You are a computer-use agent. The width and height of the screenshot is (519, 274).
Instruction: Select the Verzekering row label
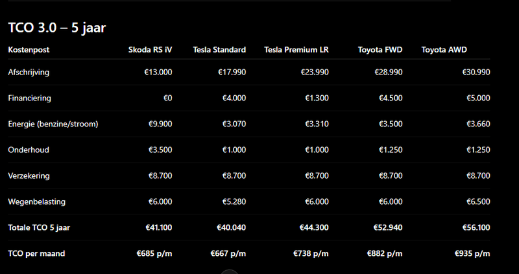[29, 176]
